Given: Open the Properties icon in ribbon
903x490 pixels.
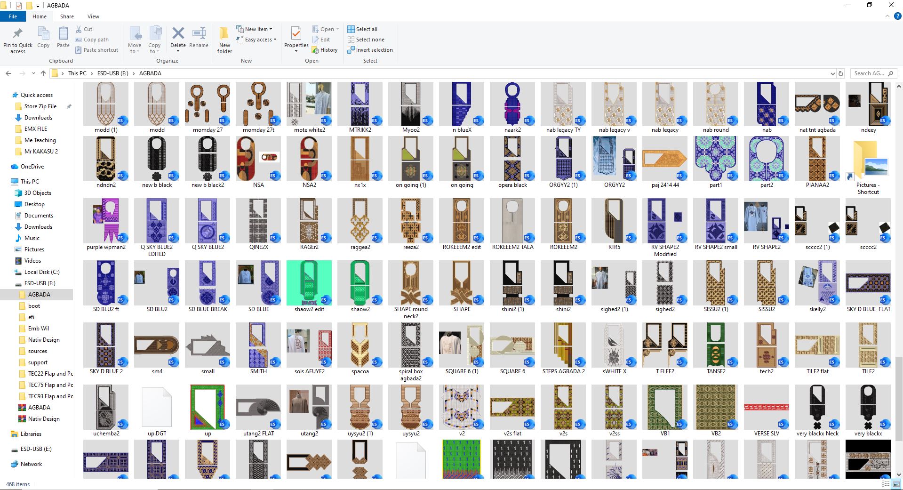Looking at the screenshot, I should (x=296, y=33).
